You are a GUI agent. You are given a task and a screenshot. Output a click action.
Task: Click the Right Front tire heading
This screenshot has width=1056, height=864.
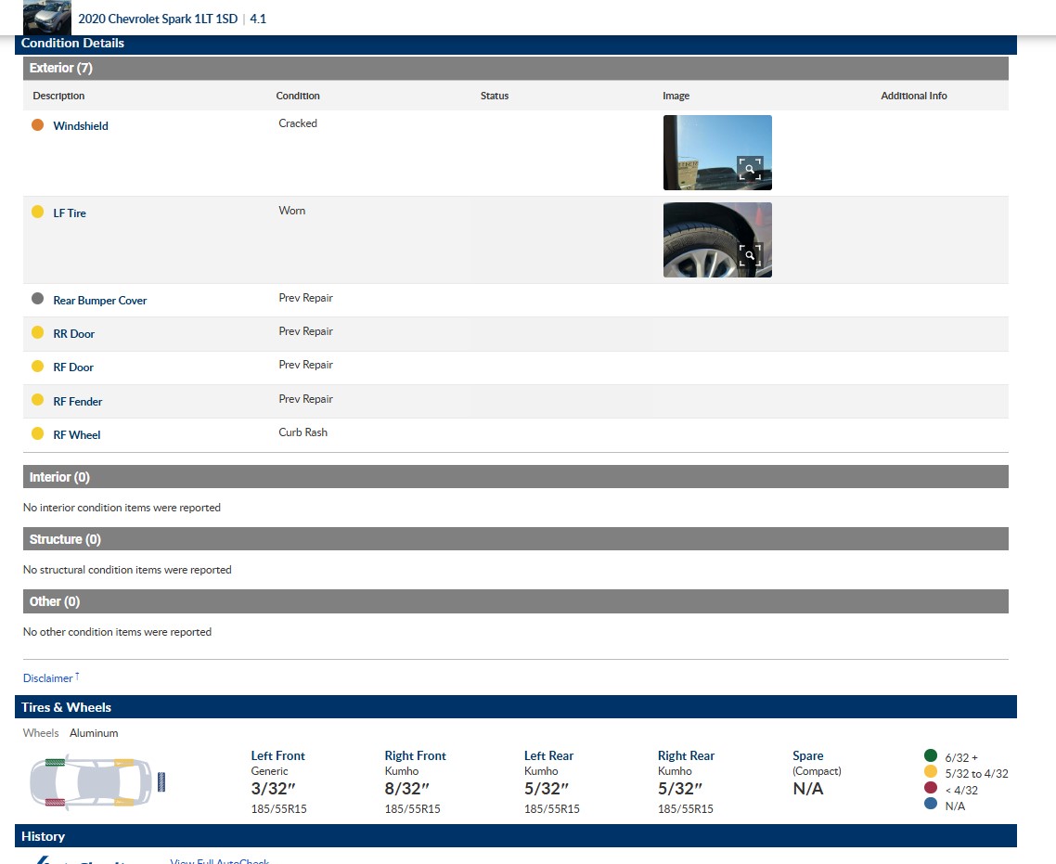(x=416, y=755)
